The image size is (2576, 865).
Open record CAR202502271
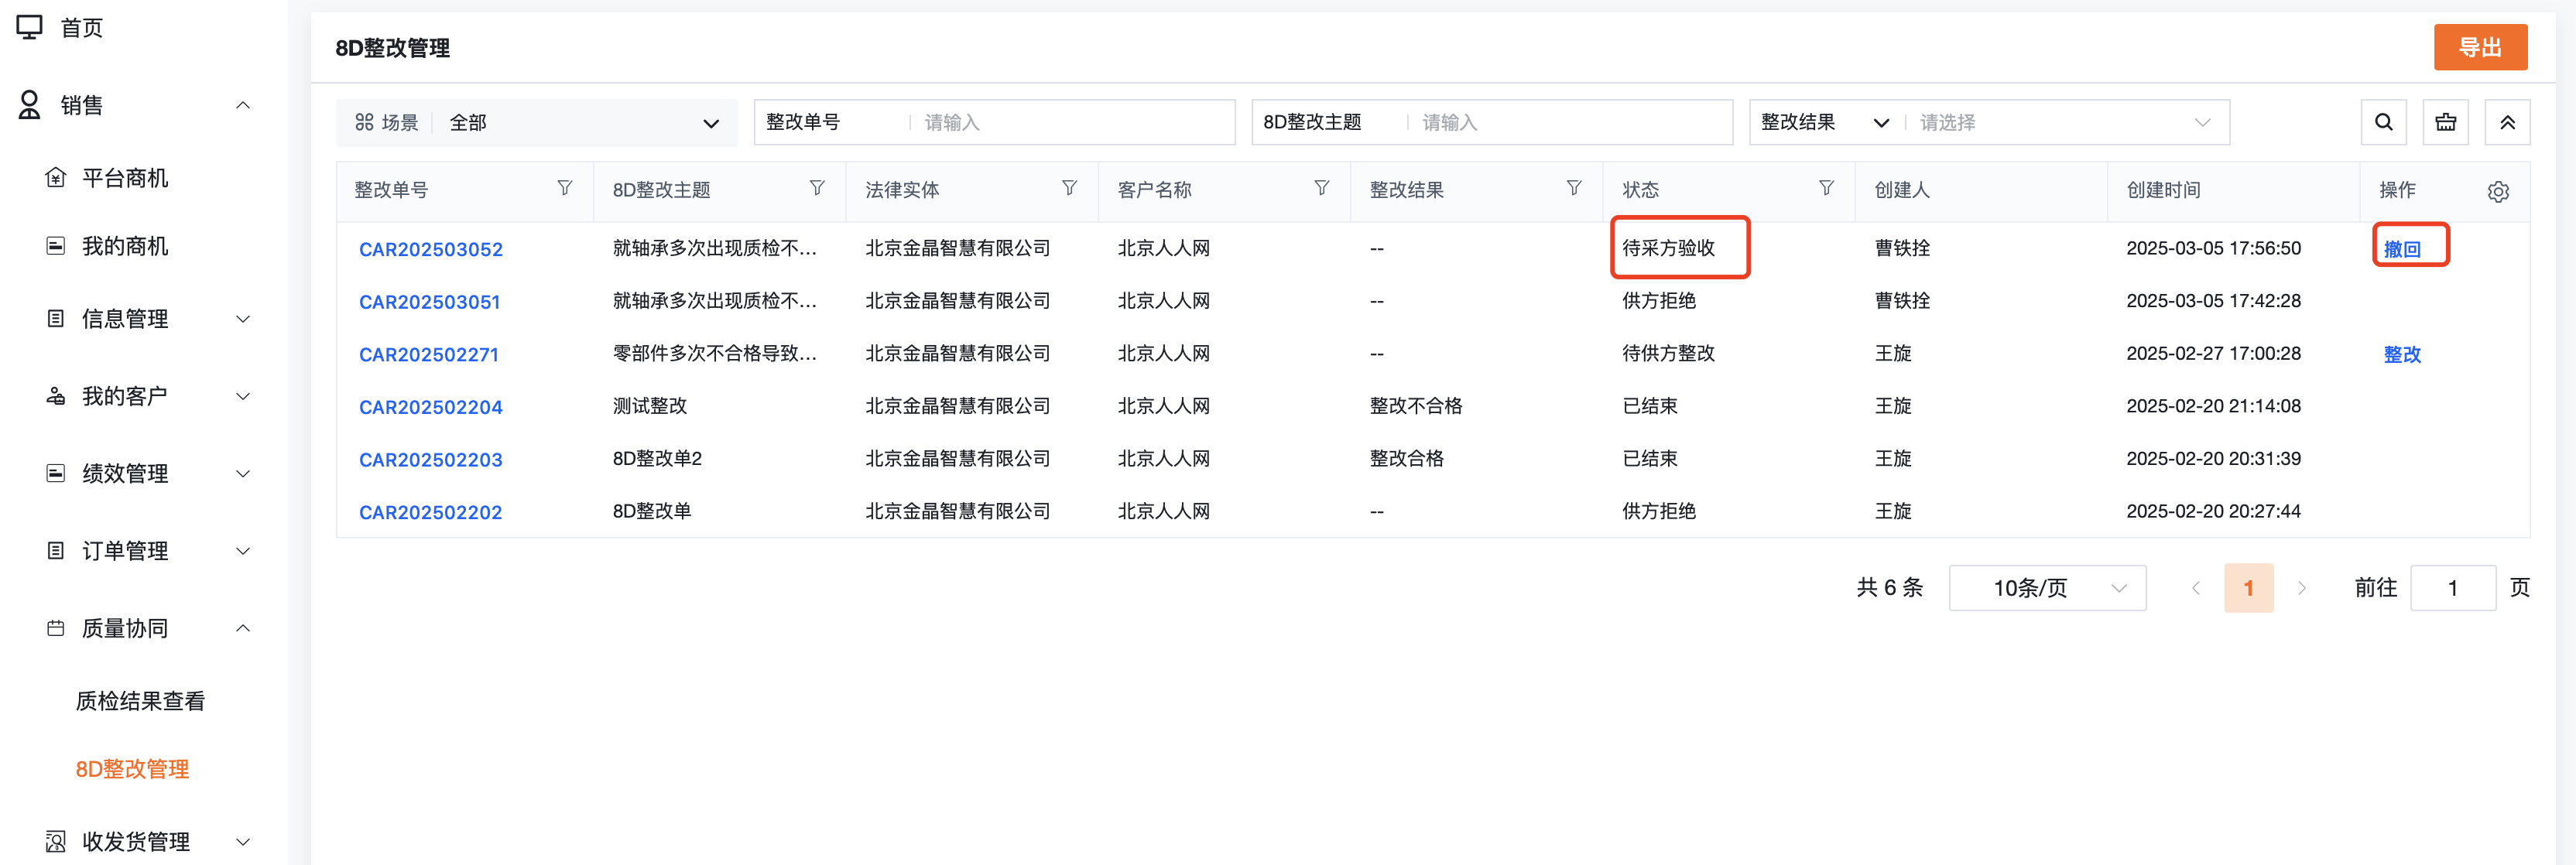click(x=429, y=354)
